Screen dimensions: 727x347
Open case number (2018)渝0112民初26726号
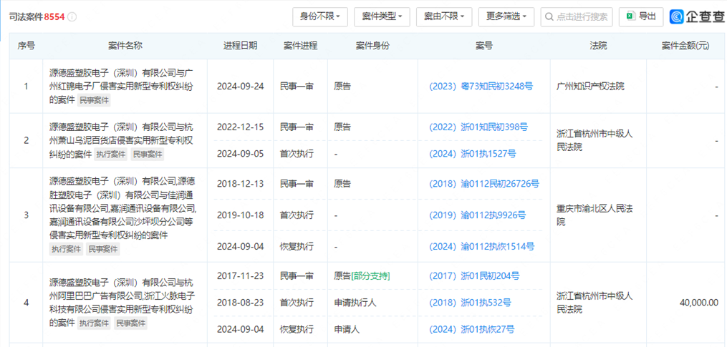pyautogui.click(x=484, y=184)
